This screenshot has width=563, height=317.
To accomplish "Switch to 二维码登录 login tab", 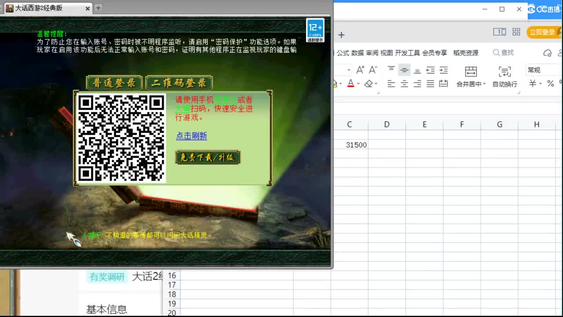I will click(179, 83).
